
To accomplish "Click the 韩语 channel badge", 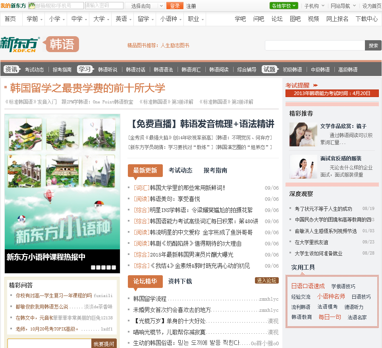I will pos(61,44).
